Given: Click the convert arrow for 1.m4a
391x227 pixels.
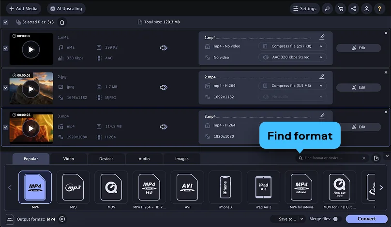Looking at the screenshot, I should 164,48.
